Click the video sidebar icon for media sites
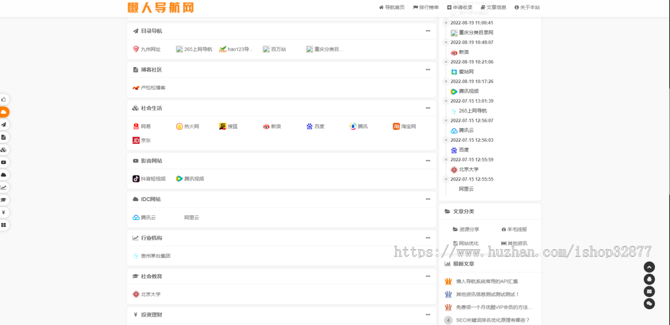 click(3, 162)
